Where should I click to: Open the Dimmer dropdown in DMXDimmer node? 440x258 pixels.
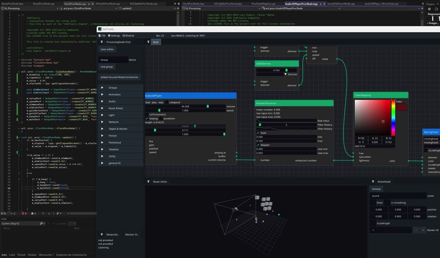click(x=286, y=74)
